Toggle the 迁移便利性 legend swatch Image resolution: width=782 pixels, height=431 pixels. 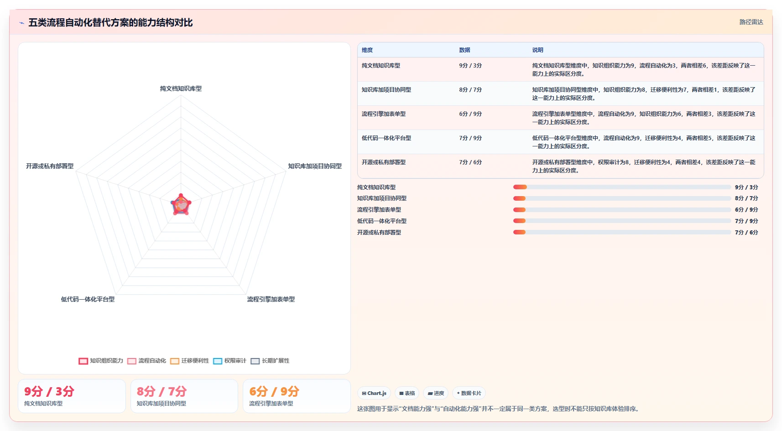coord(175,361)
